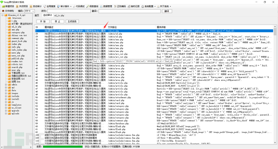Select search.php in the file tree
Screen dimensions: 278x149
point(17,67)
